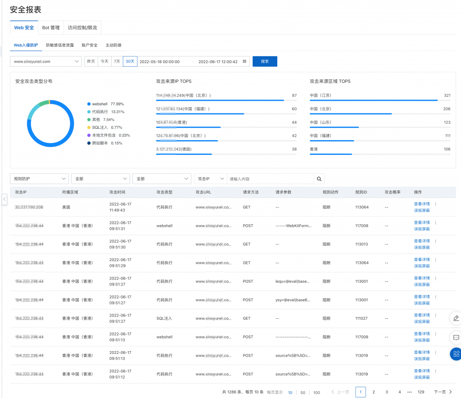This screenshot has width=461, height=398.
Task: Open the blue grid apps floating icon
Action: [456, 354]
